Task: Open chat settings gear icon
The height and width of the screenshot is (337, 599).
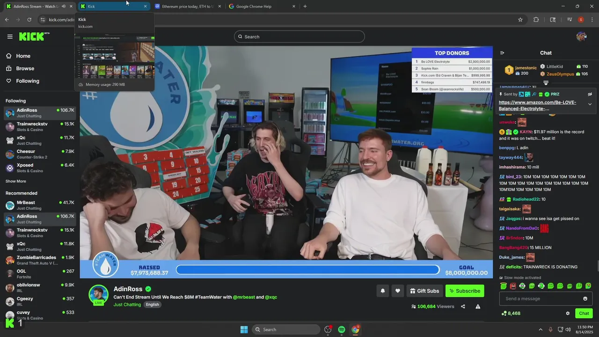Action: click(x=568, y=314)
